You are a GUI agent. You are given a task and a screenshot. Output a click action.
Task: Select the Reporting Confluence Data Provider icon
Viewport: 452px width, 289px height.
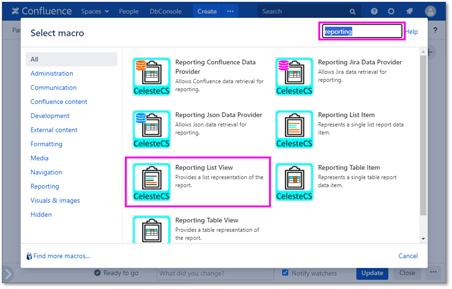[x=151, y=76]
